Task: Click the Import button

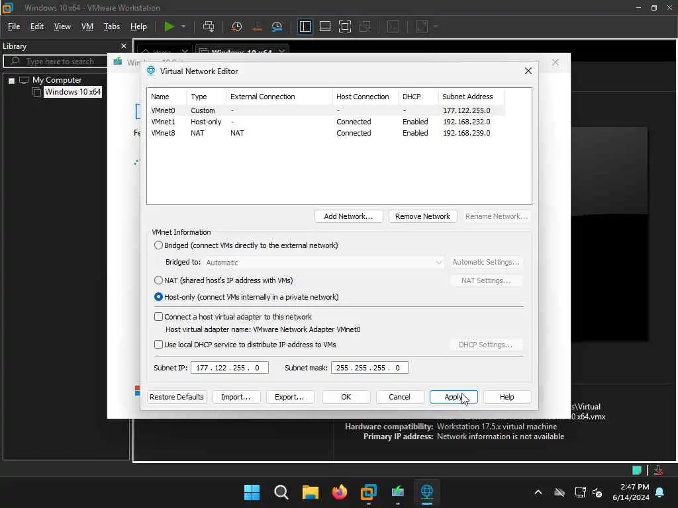Action: point(236,397)
